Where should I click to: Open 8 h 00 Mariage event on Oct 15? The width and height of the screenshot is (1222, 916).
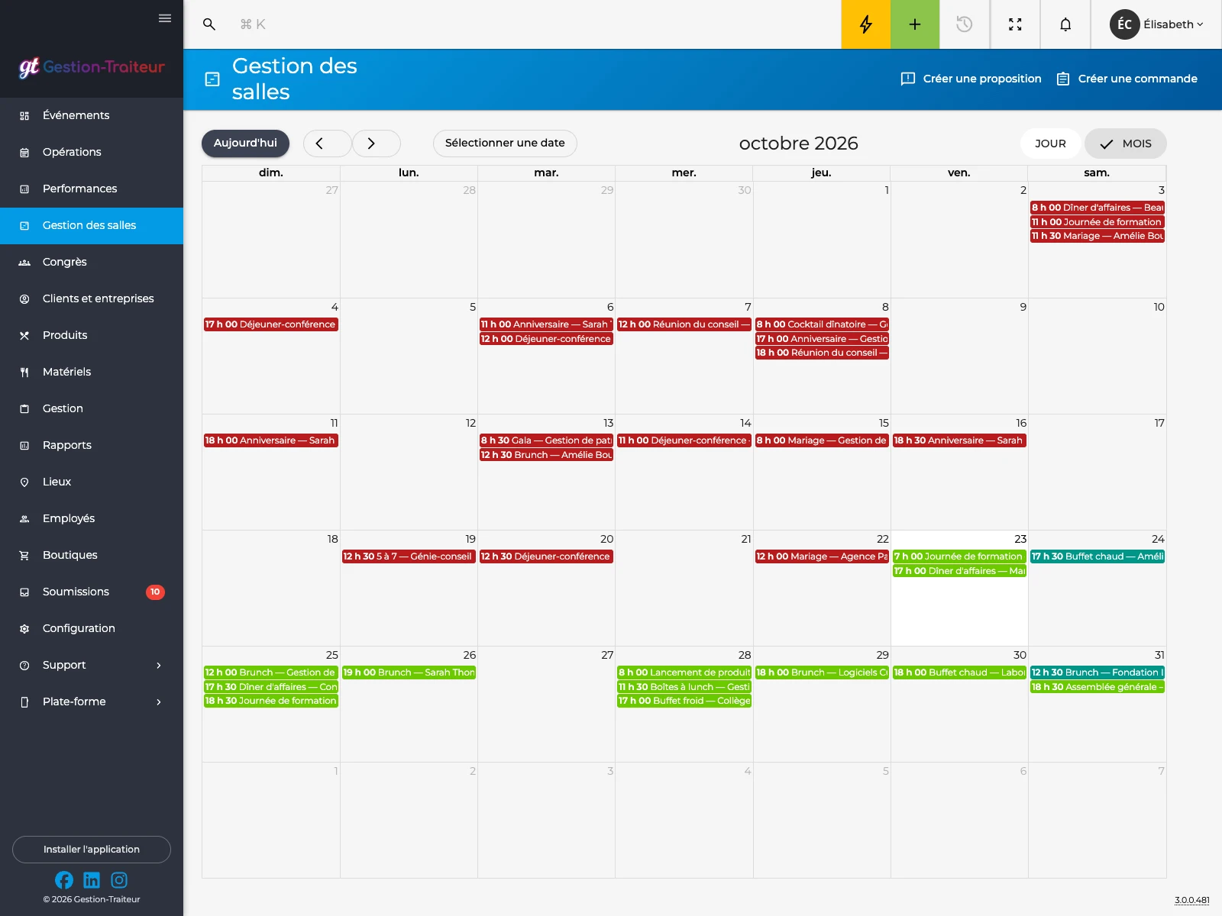822,440
